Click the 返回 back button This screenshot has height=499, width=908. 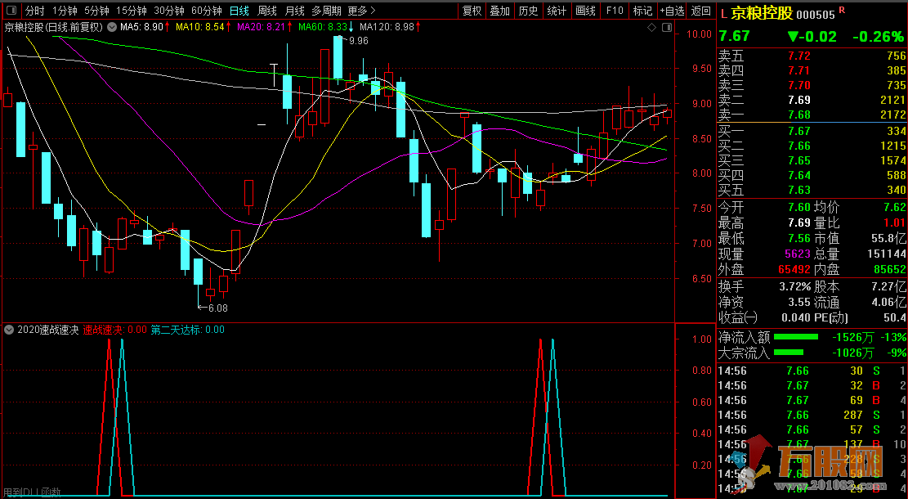pos(700,11)
